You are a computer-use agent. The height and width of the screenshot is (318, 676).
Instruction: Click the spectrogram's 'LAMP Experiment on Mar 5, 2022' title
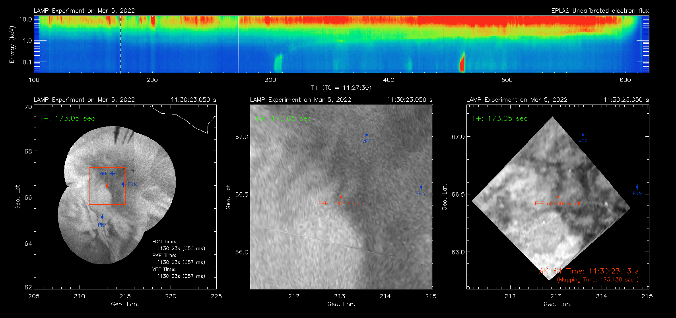[x=84, y=11]
